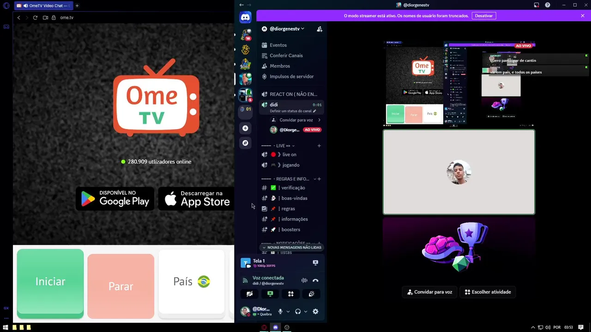Image resolution: width=591 pixels, height=332 pixels.
Task: Open the soundboard button in voice panel
Action: click(312, 294)
